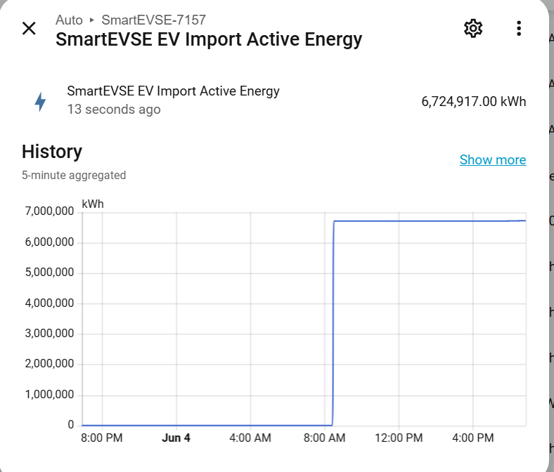Click the 4:00 PM axis label
This screenshot has width=554, height=472.
click(472, 438)
